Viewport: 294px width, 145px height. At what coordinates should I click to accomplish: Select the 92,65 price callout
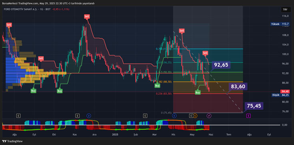(221, 65)
